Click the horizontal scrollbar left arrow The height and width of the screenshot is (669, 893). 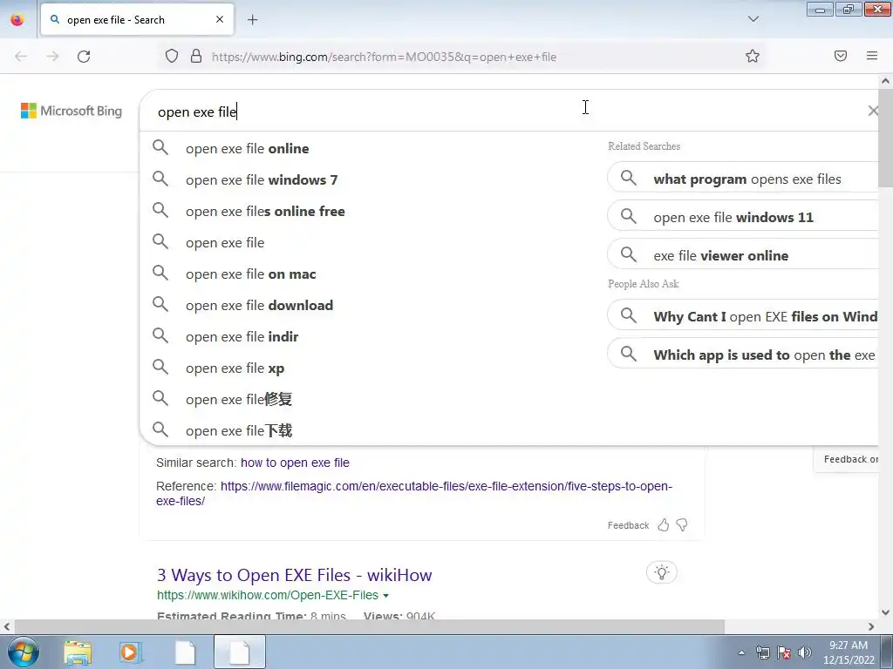[6, 626]
